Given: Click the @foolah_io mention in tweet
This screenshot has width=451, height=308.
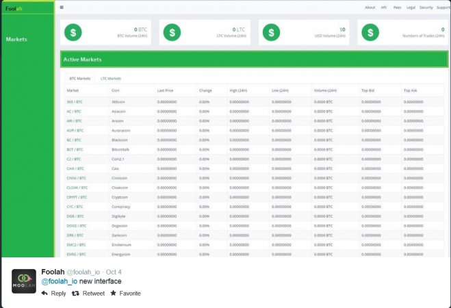Looking at the screenshot, I should pyautogui.click(x=60, y=281).
